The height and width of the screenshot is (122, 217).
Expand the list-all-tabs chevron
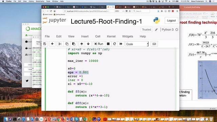(x=173, y=7)
